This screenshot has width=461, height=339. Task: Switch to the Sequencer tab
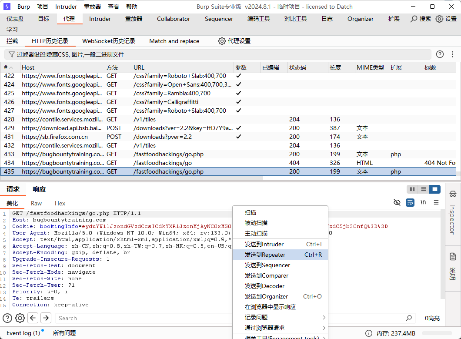(219, 19)
